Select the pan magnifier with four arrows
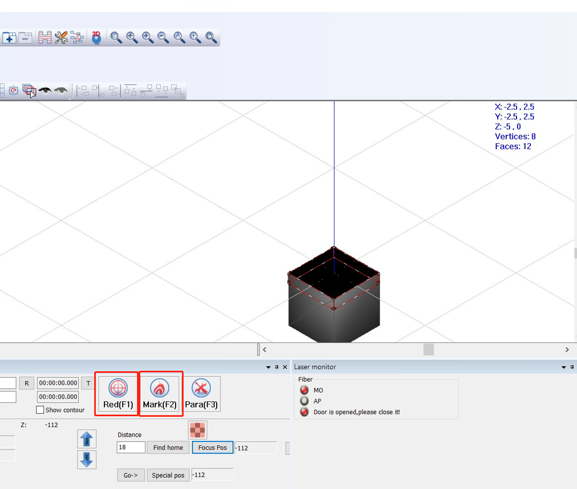This screenshot has width=577, height=489. tap(132, 37)
